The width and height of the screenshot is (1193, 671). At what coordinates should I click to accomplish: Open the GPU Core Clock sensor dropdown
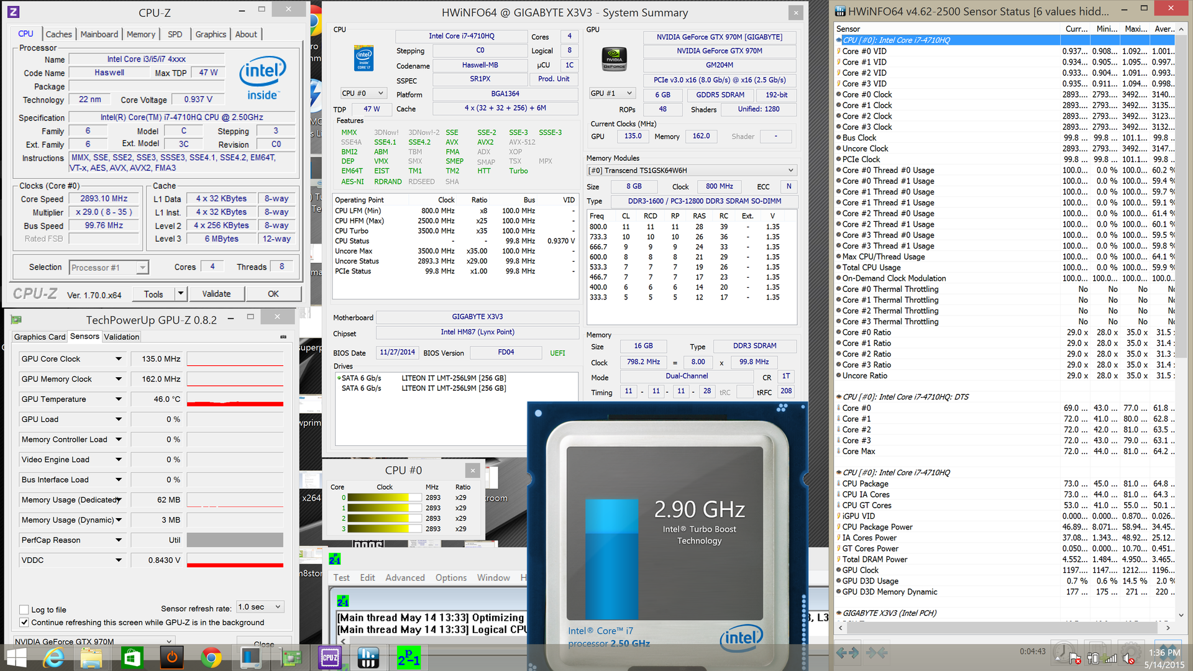coord(118,359)
